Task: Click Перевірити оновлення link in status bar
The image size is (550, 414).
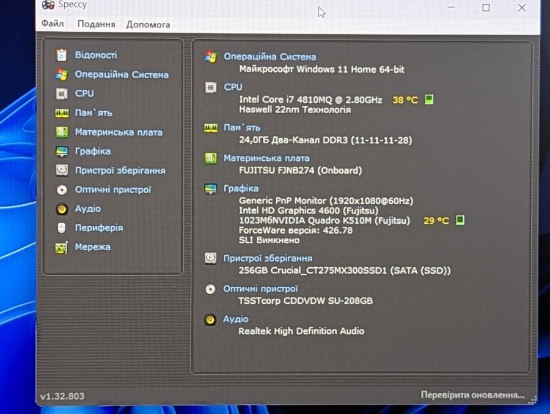Action: [472, 395]
